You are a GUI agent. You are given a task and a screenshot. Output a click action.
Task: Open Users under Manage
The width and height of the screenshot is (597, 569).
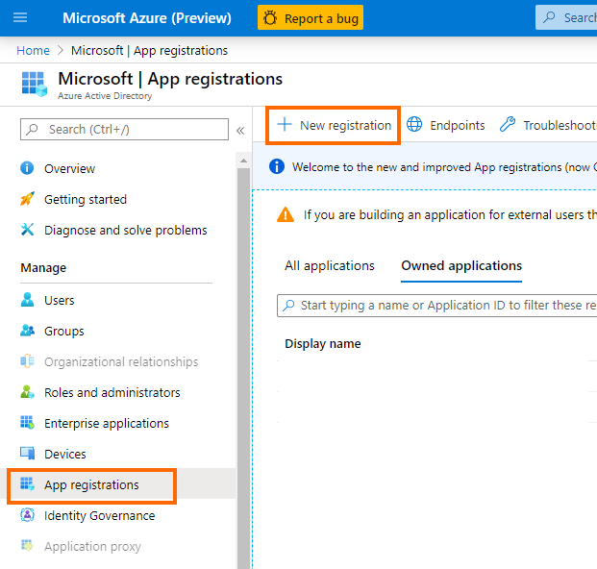(59, 300)
